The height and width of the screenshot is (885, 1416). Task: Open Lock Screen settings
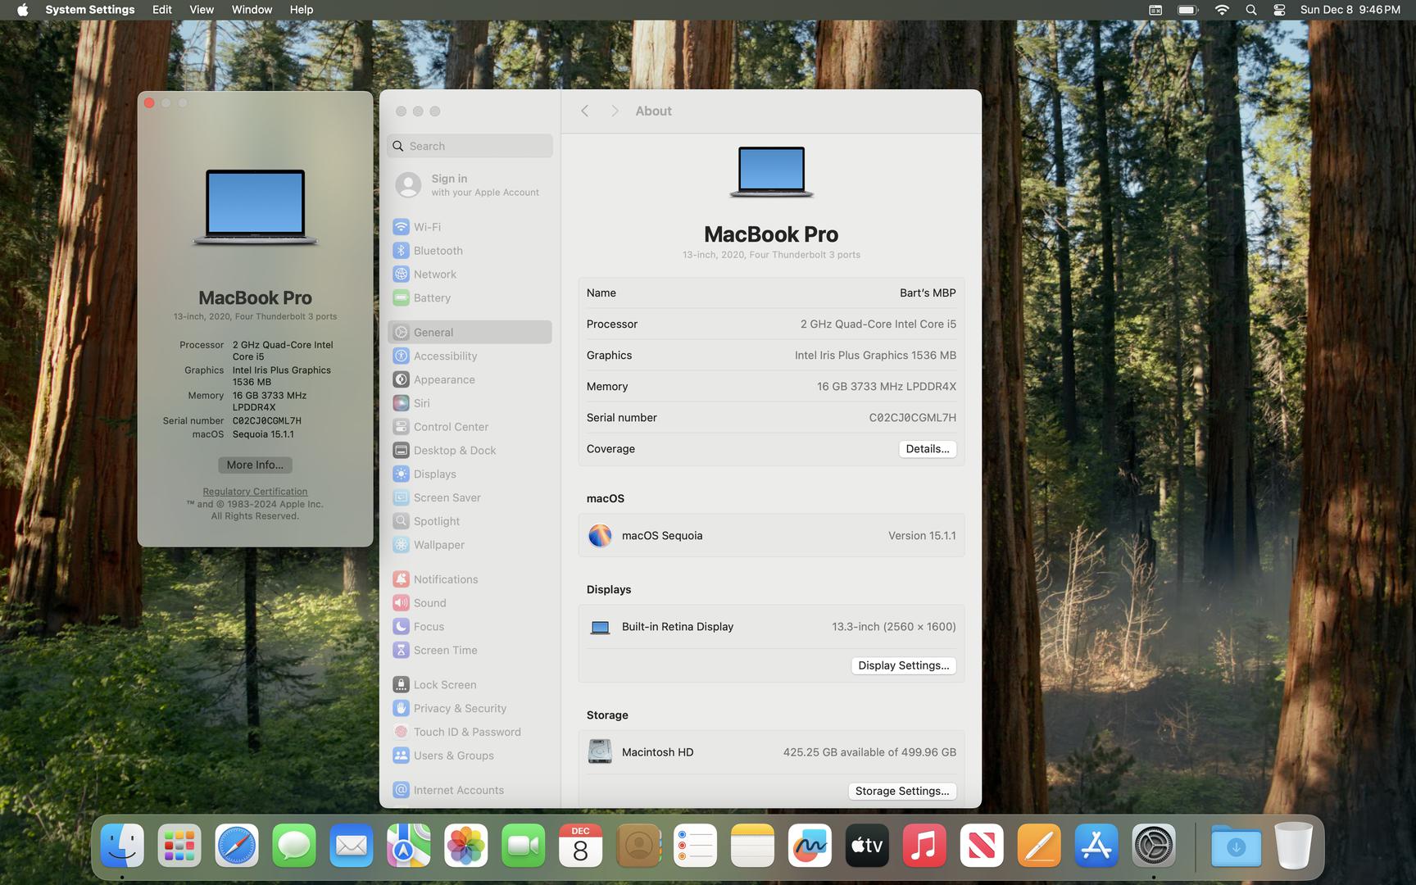point(470,685)
